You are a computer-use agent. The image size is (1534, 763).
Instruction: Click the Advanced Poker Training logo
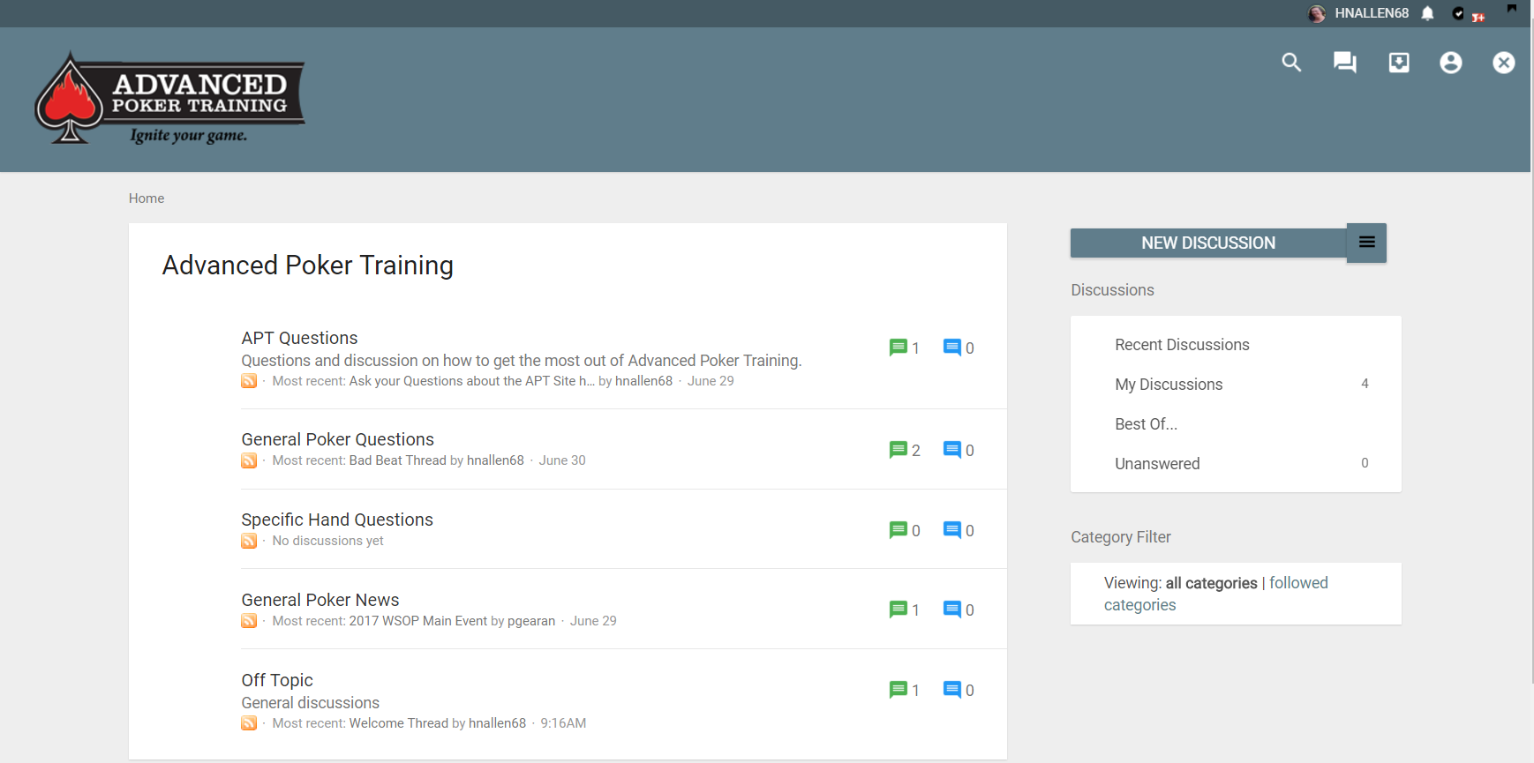click(169, 98)
